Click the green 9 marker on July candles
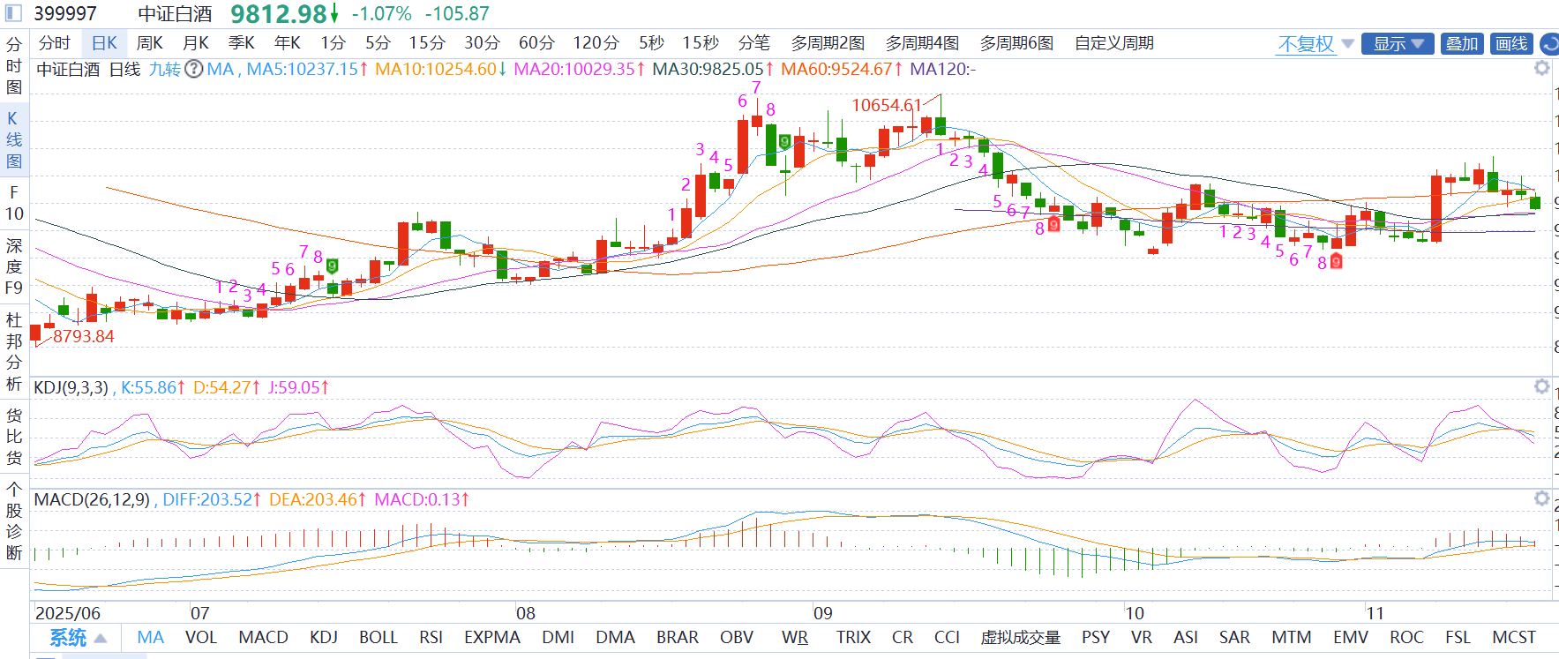The height and width of the screenshot is (659, 1559). (x=333, y=265)
